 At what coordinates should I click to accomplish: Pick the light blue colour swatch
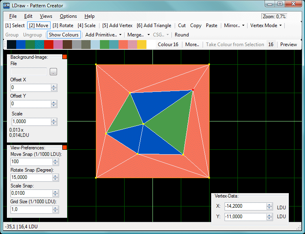pyautogui.click(x=95, y=45)
